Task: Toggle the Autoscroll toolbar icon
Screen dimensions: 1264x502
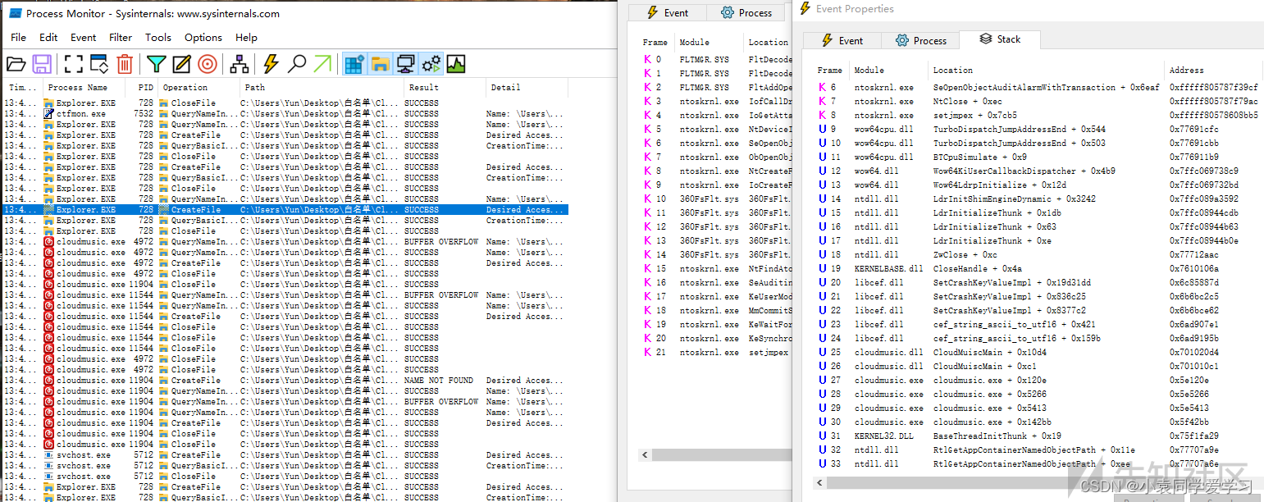Action: (x=99, y=63)
